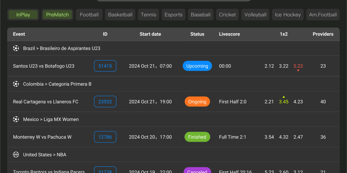The height and width of the screenshot is (173, 347).
Task: Click the ID 12786 button
Action: (105, 137)
